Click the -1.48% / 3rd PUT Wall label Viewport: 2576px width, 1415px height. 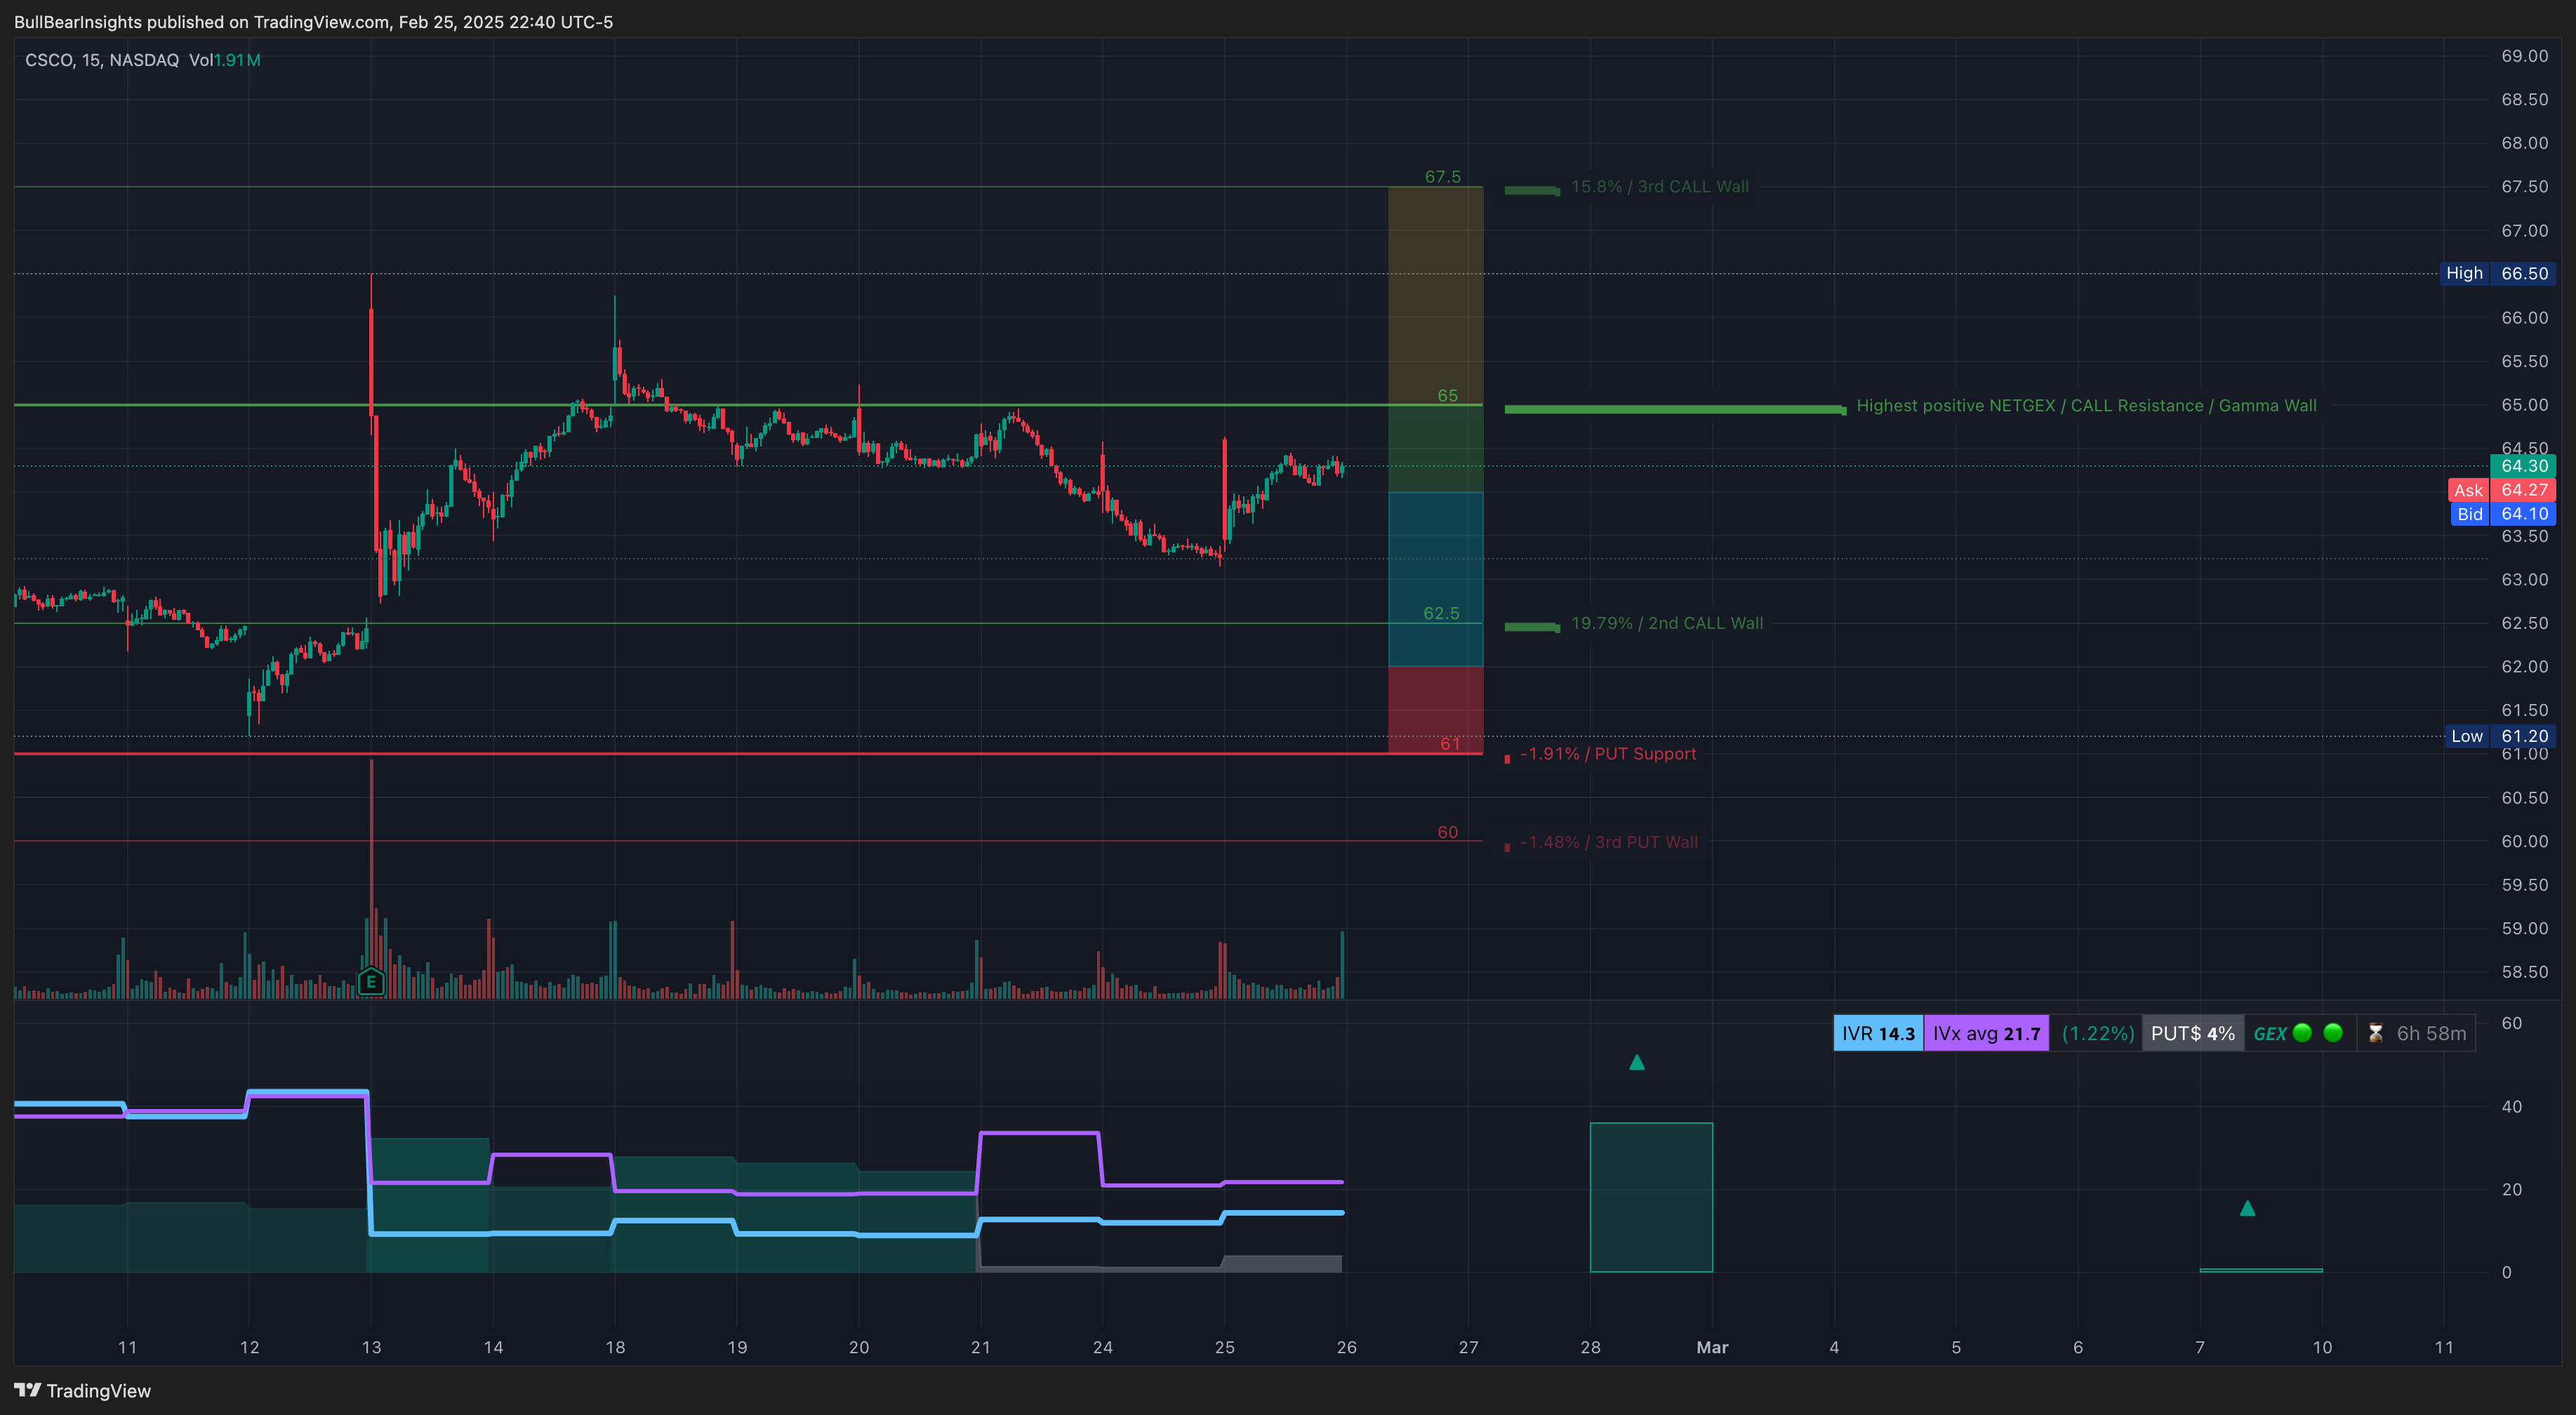(x=1609, y=842)
